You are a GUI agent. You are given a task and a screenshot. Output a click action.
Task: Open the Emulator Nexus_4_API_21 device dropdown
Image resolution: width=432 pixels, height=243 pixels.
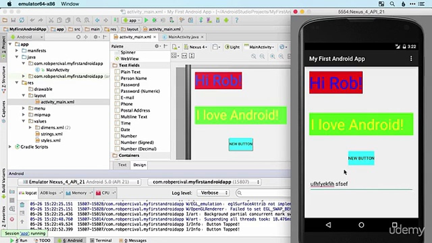pos(79,182)
